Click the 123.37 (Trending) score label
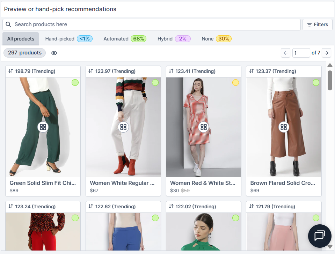 pyautogui.click(x=276, y=71)
